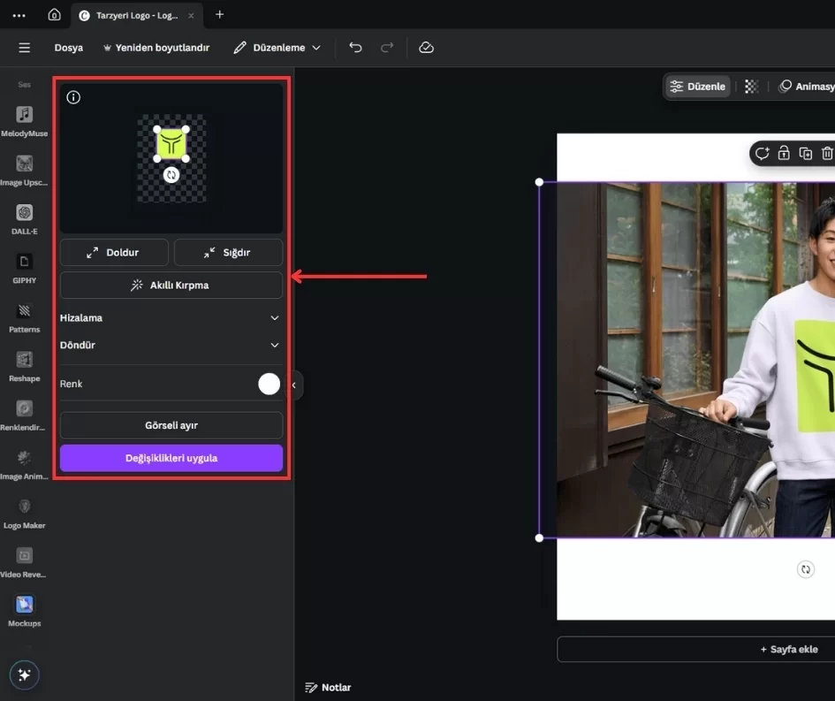835x701 pixels.
Task: Open the Animasyon option
Action: [806, 87]
